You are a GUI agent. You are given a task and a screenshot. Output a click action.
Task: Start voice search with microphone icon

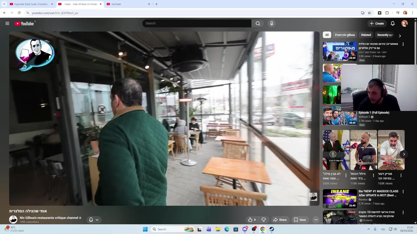coord(271,23)
